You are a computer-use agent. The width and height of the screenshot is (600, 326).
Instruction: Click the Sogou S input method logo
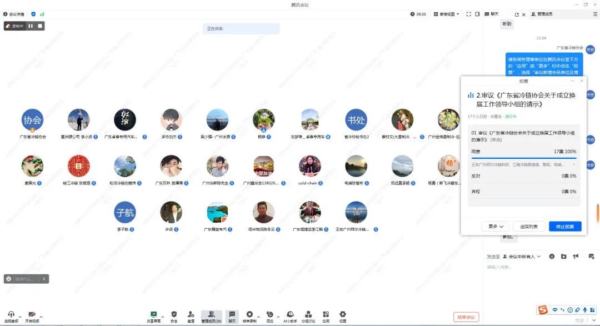point(543,310)
